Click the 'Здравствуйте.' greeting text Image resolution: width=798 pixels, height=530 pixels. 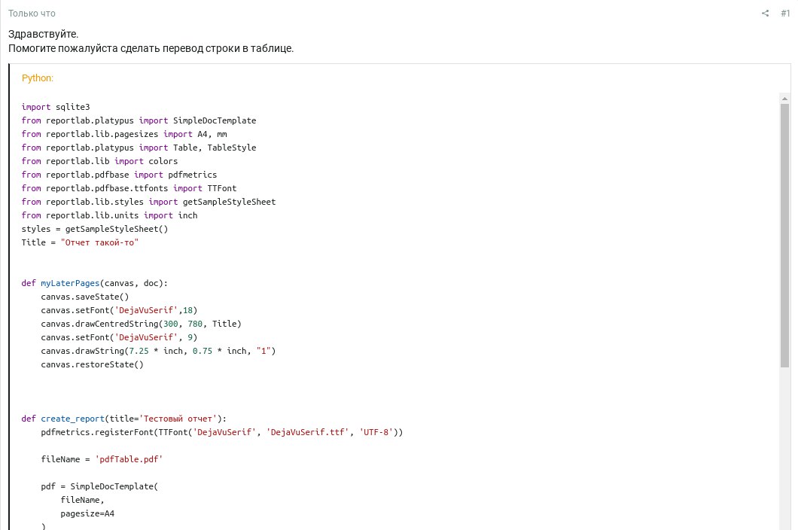pyautogui.click(x=43, y=34)
